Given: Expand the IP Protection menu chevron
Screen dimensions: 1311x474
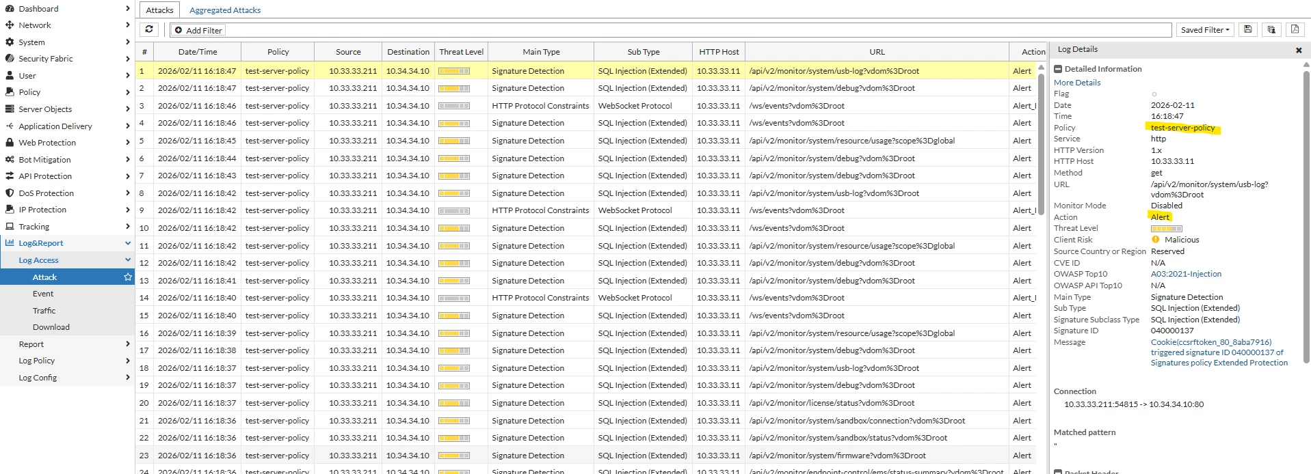Looking at the screenshot, I should [x=128, y=210].
